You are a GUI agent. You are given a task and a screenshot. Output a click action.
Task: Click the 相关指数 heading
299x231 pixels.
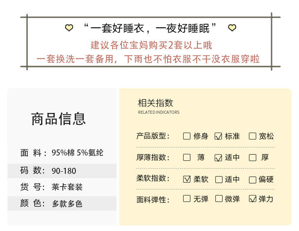155,104
